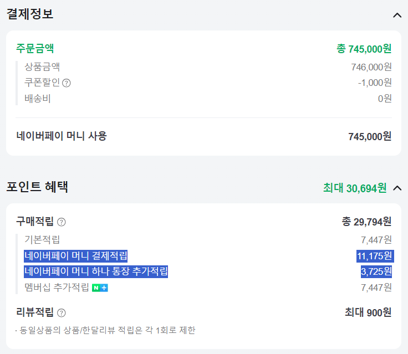
Task: Click the 최대 30,694원 points total
Action: 355,188
